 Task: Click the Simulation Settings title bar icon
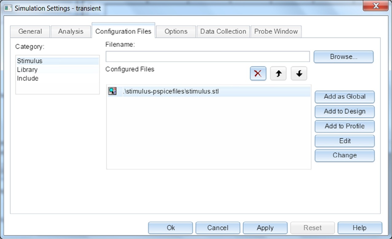[x=8, y=8]
